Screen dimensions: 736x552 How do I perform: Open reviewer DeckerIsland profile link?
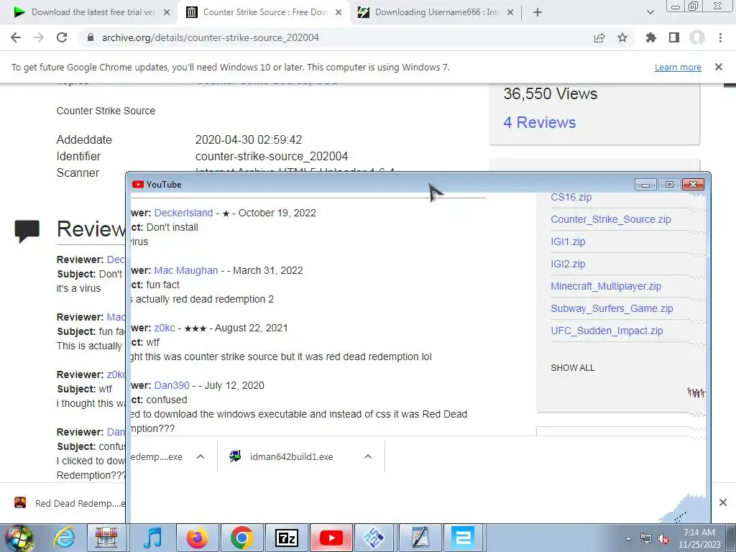point(183,213)
